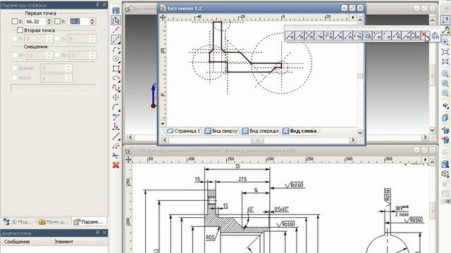Close the Параметры отрезка panel
The image size is (451, 253).
click(x=104, y=5)
